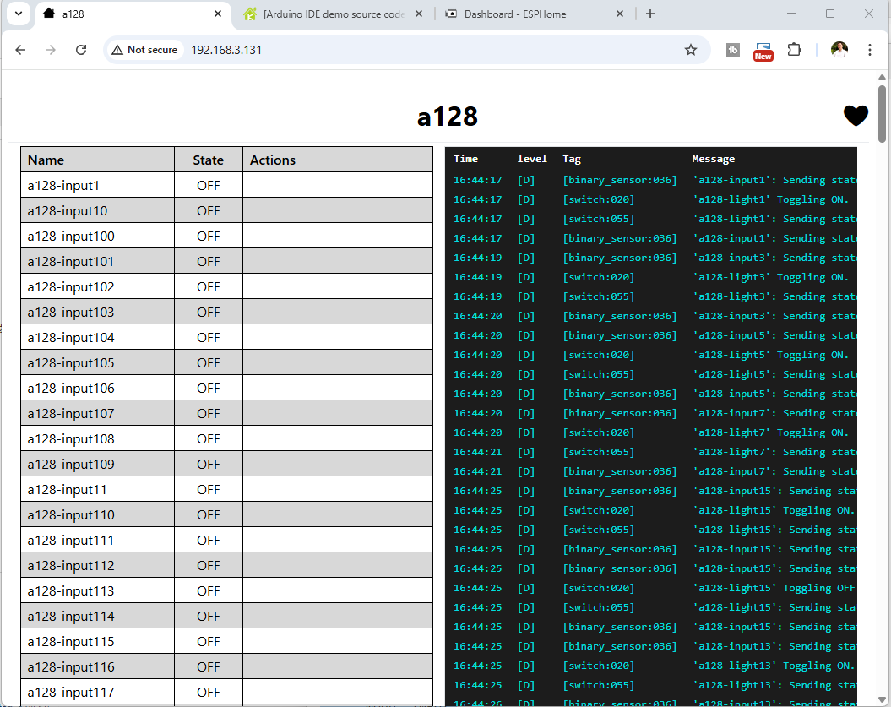
Task: Click the a128-input100 row name
Action: [71, 236]
